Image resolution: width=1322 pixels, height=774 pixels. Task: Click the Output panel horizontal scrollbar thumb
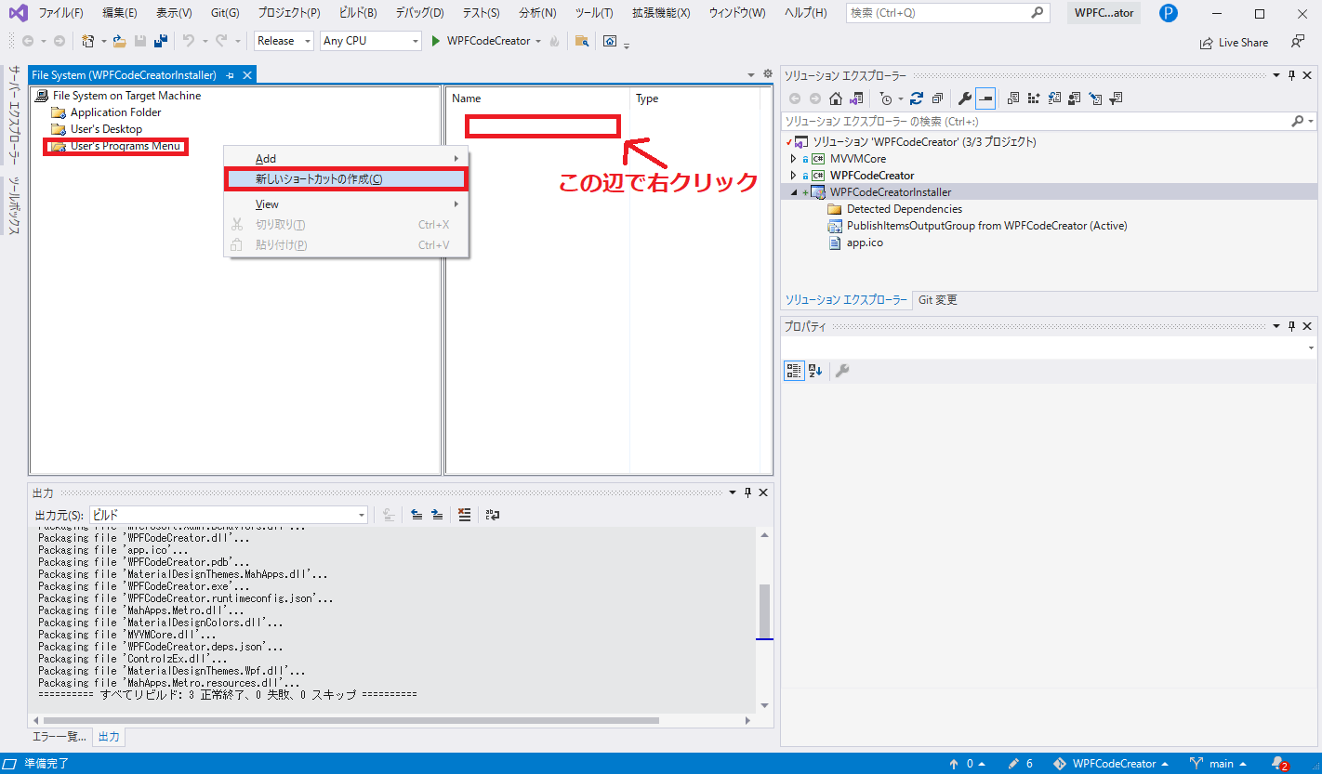click(x=350, y=720)
